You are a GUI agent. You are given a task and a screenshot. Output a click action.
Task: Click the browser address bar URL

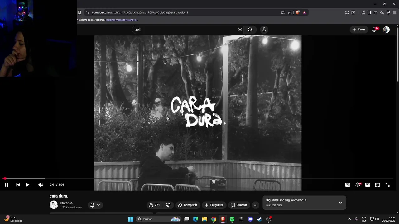(x=140, y=12)
